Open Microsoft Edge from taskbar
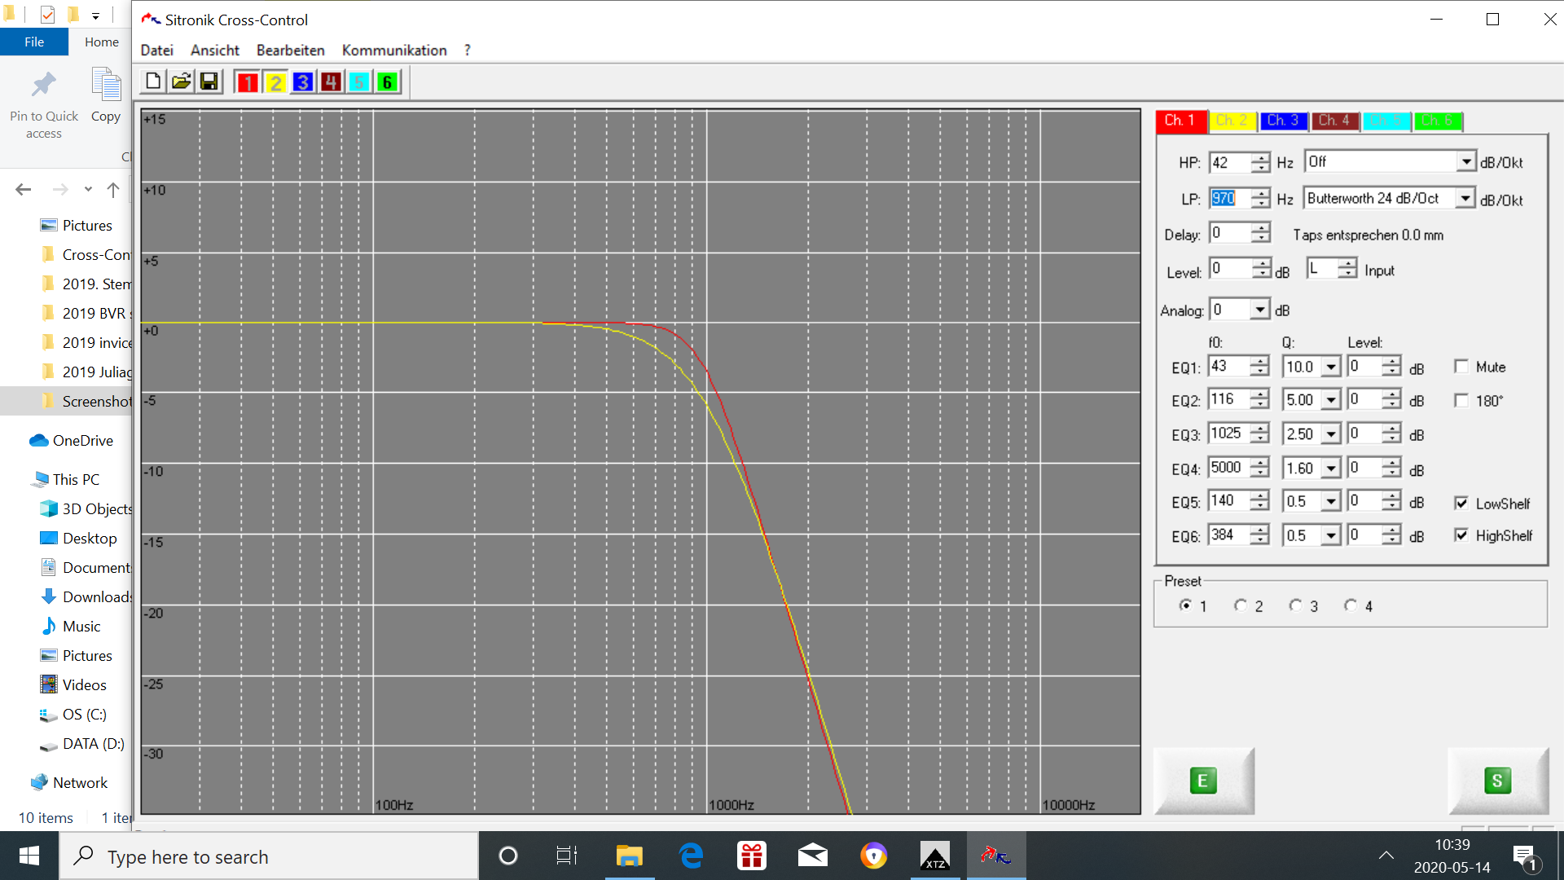Image resolution: width=1564 pixels, height=880 pixels. pyautogui.click(x=691, y=856)
